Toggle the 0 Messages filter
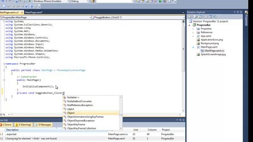This screenshot has height=142, width=253. point(43,125)
